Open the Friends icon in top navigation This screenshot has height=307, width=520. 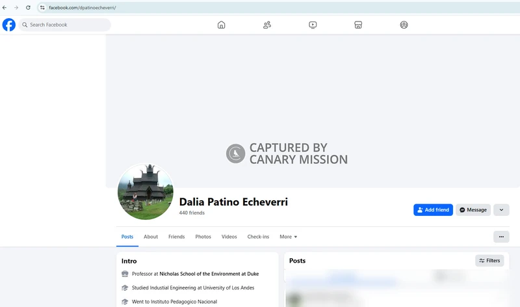(267, 25)
